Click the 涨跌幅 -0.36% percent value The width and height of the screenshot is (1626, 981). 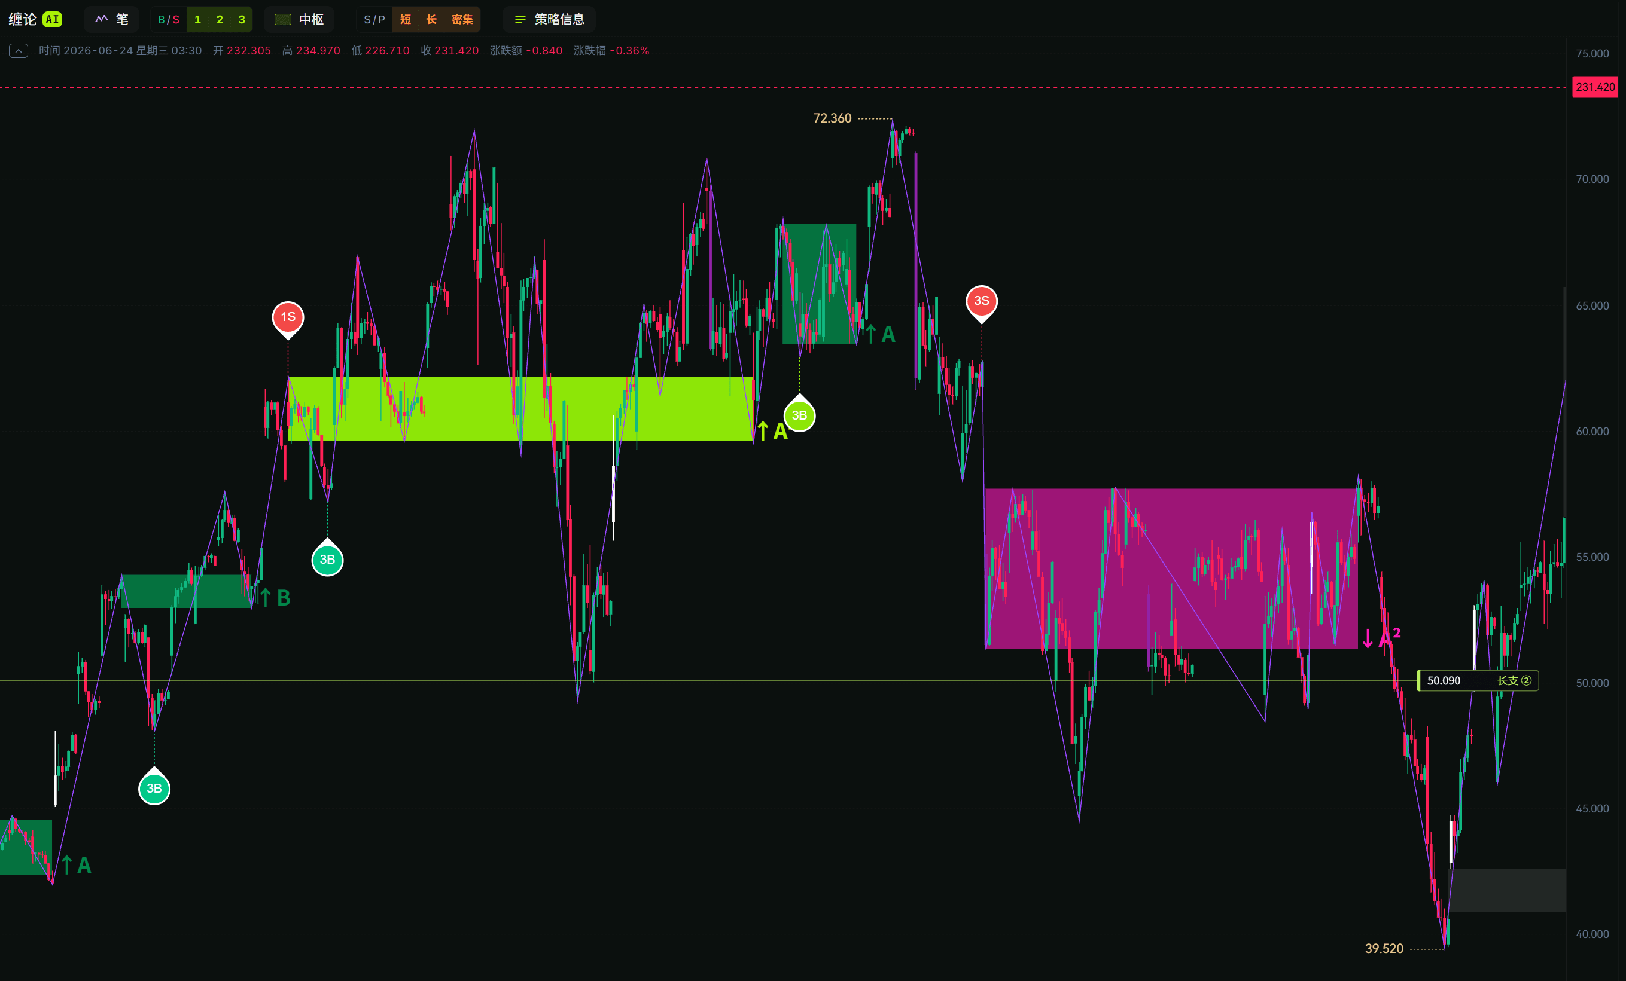[611, 51]
